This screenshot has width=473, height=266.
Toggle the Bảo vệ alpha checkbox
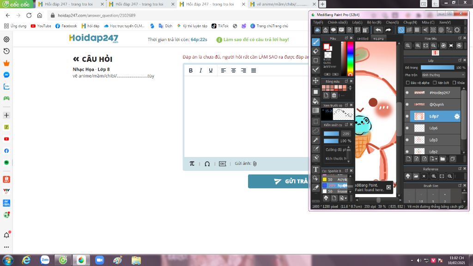(x=408, y=83)
